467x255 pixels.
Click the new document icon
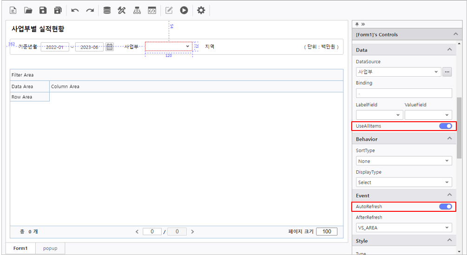point(13,10)
